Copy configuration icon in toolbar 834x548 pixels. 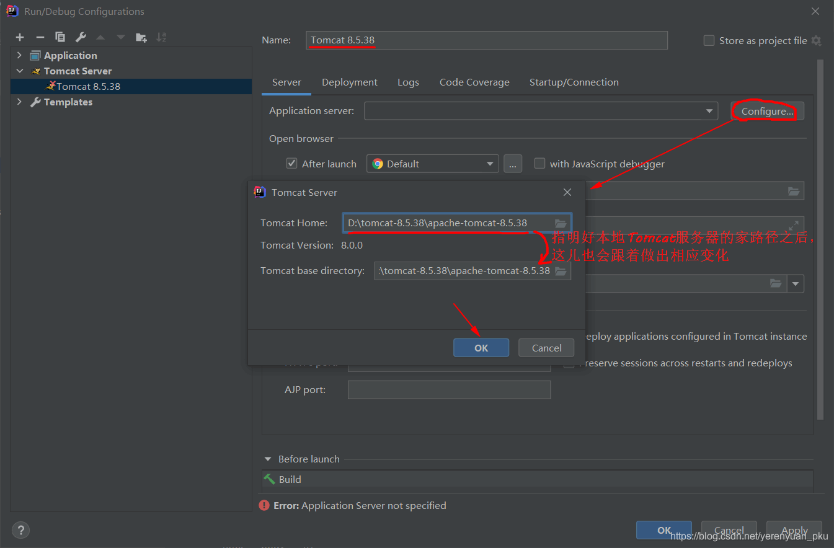(x=60, y=37)
